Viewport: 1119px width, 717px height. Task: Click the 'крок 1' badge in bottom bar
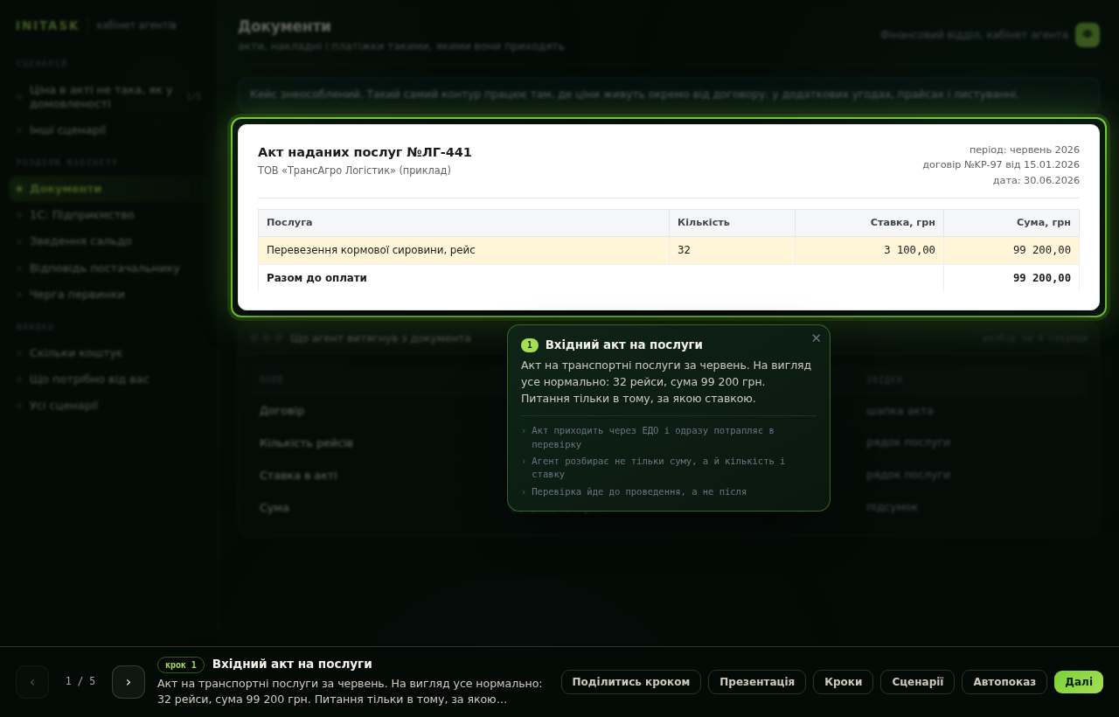(181, 665)
